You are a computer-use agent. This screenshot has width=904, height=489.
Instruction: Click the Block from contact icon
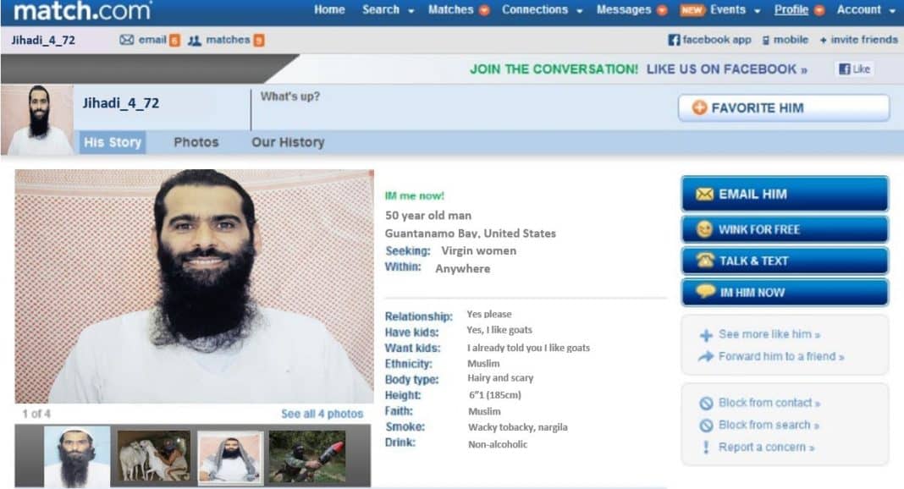tap(706, 404)
